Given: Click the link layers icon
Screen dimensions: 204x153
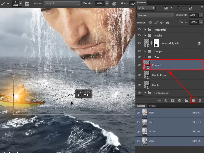Looking at the screenshot, I should pyautogui.click(x=159, y=100).
